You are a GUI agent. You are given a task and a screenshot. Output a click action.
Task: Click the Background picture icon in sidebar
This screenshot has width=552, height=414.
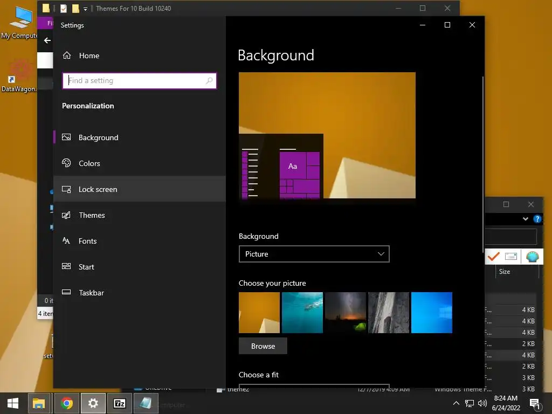(x=66, y=137)
